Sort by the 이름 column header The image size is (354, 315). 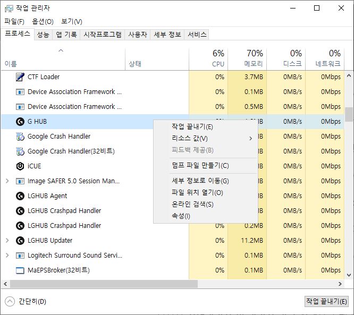(63, 59)
